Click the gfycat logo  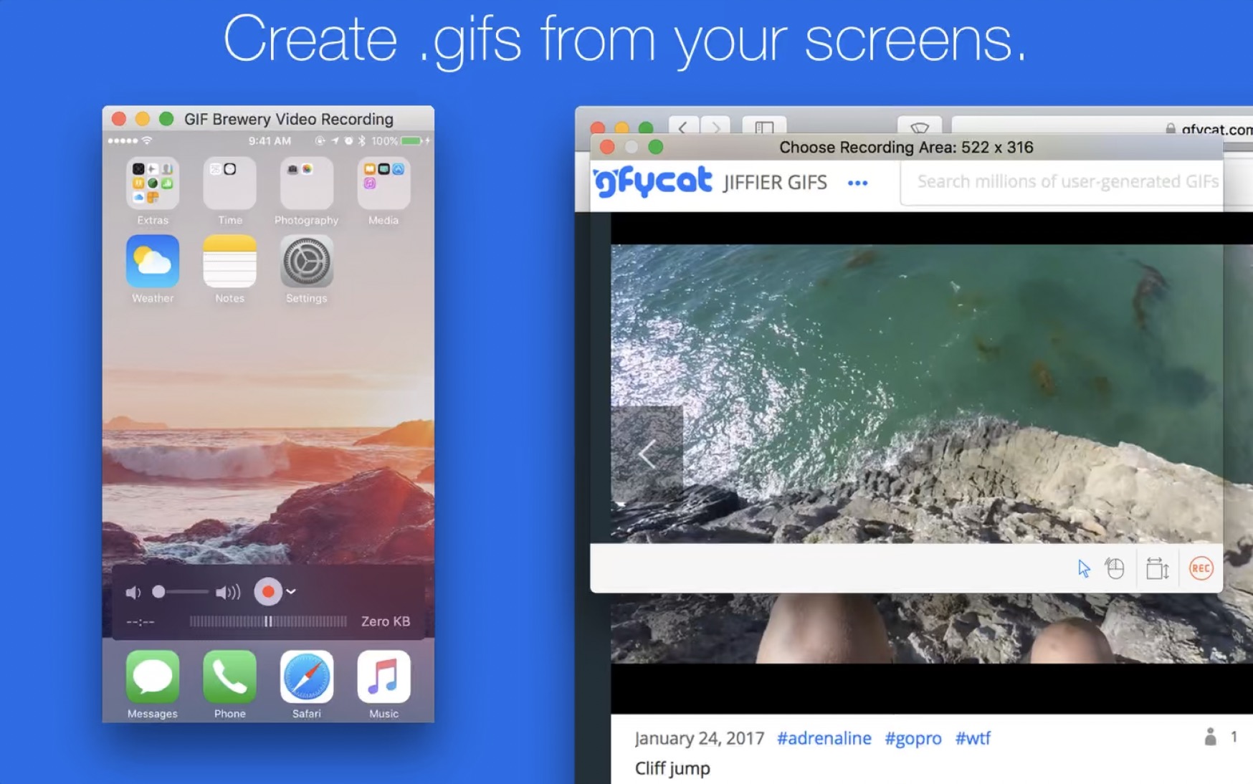pyautogui.click(x=653, y=182)
